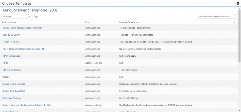This screenshot has height=112, width=241.
Task: Sort by Template Description column
Action: (x=177, y=22)
